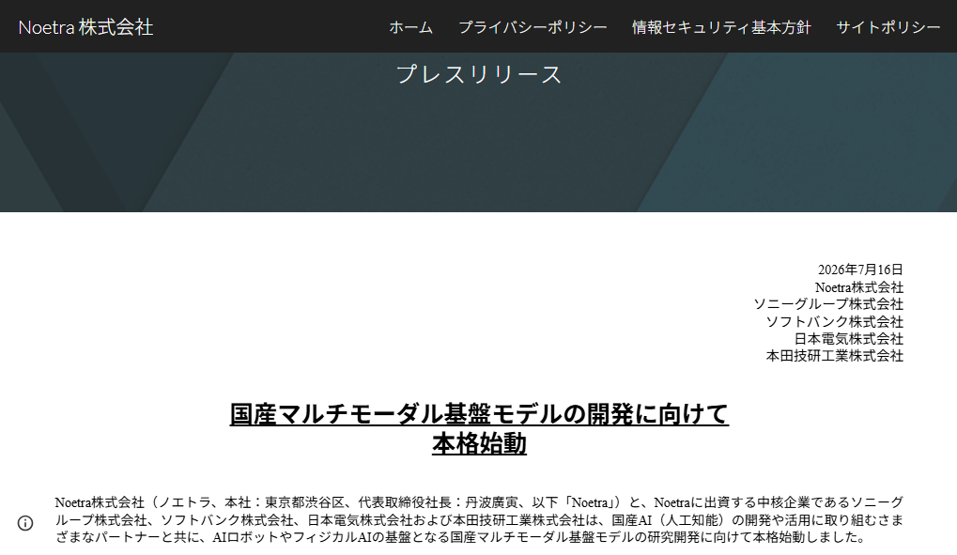Click the body paragraph beginning Noetra株式会社（ノエトラ
This screenshot has width=957, height=555.
tap(479, 519)
